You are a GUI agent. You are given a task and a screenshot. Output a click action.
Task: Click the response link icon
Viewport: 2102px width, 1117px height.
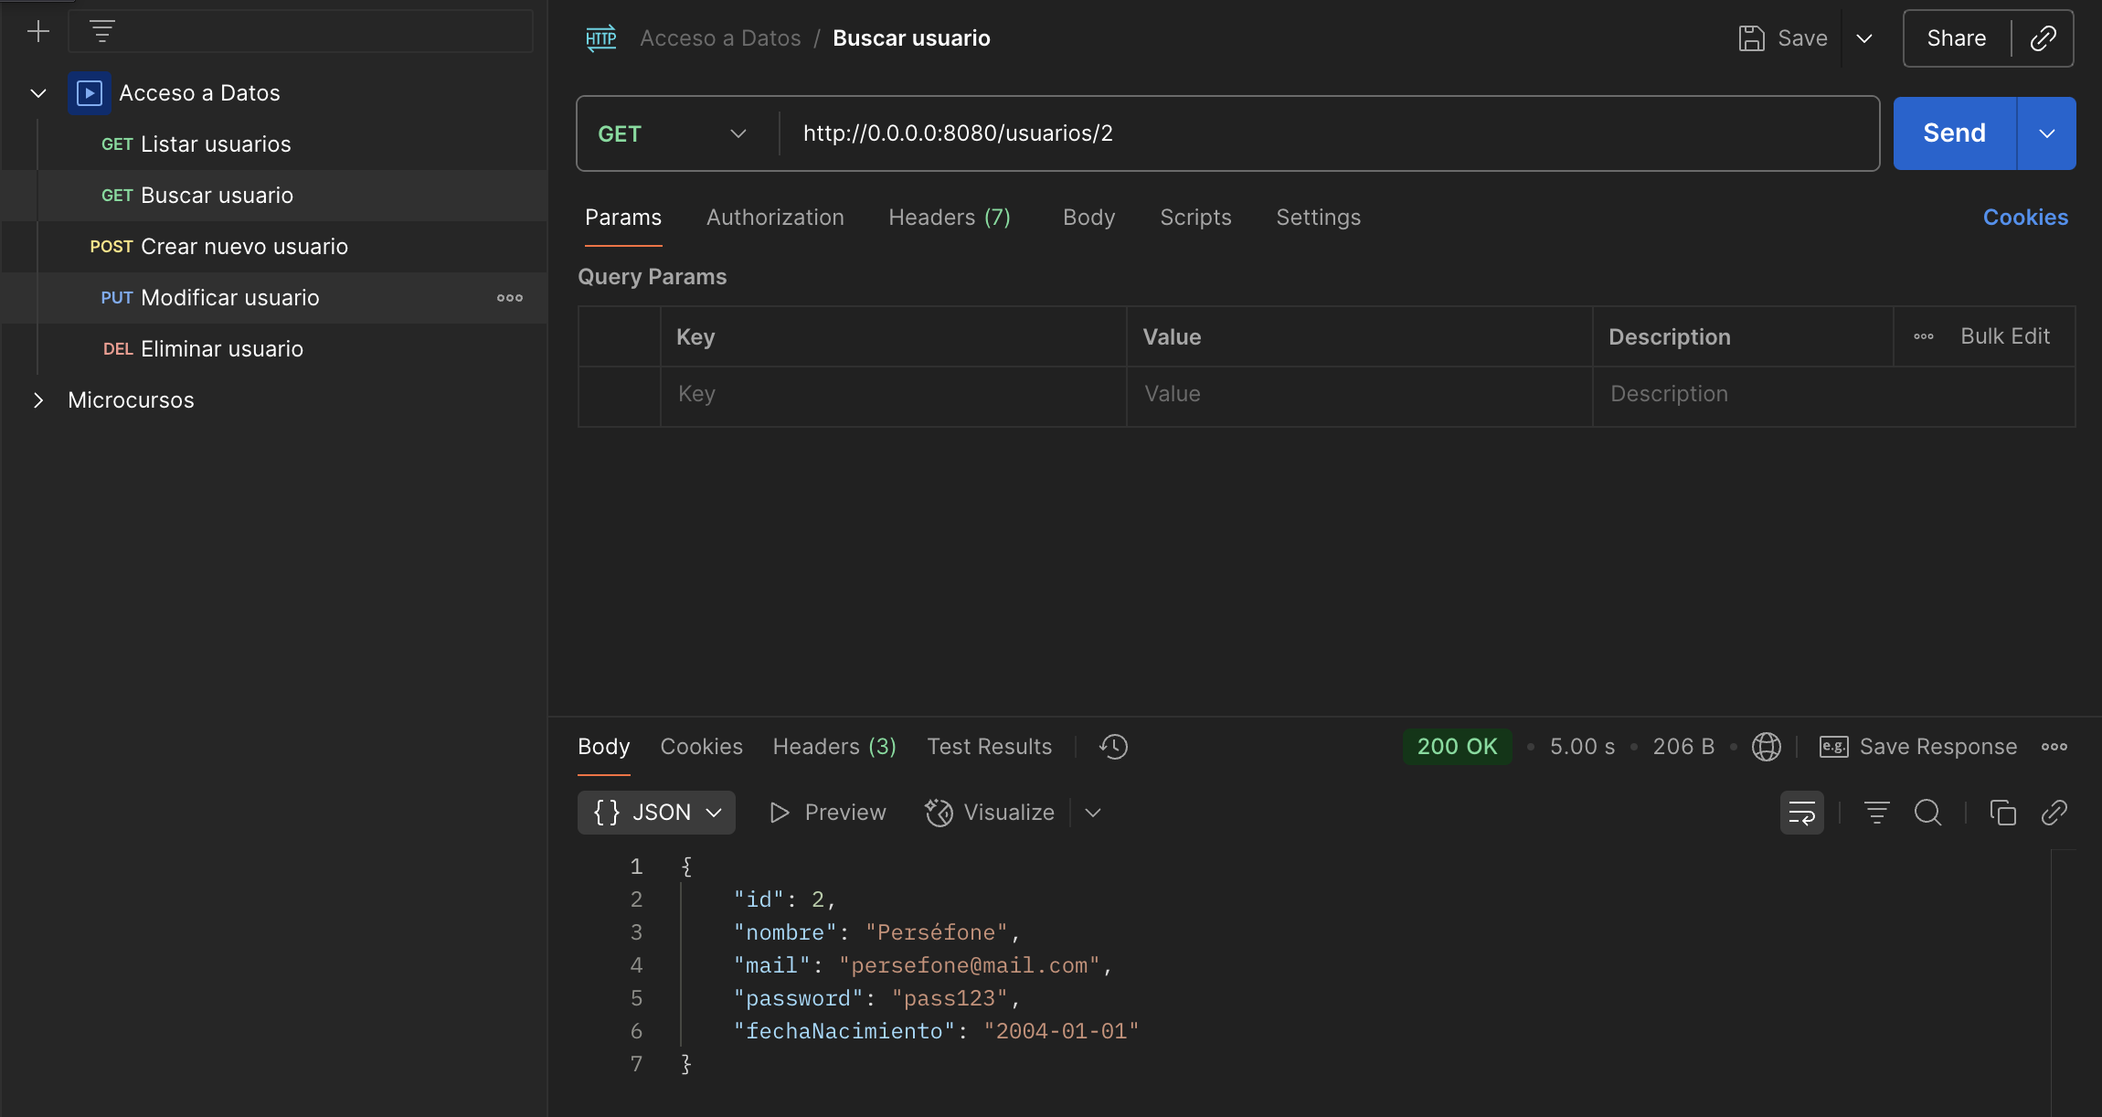(2054, 813)
